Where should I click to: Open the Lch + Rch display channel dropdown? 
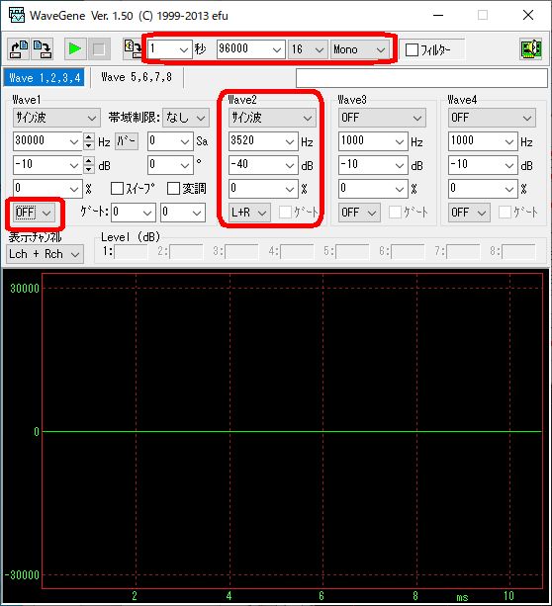[45, 254]
